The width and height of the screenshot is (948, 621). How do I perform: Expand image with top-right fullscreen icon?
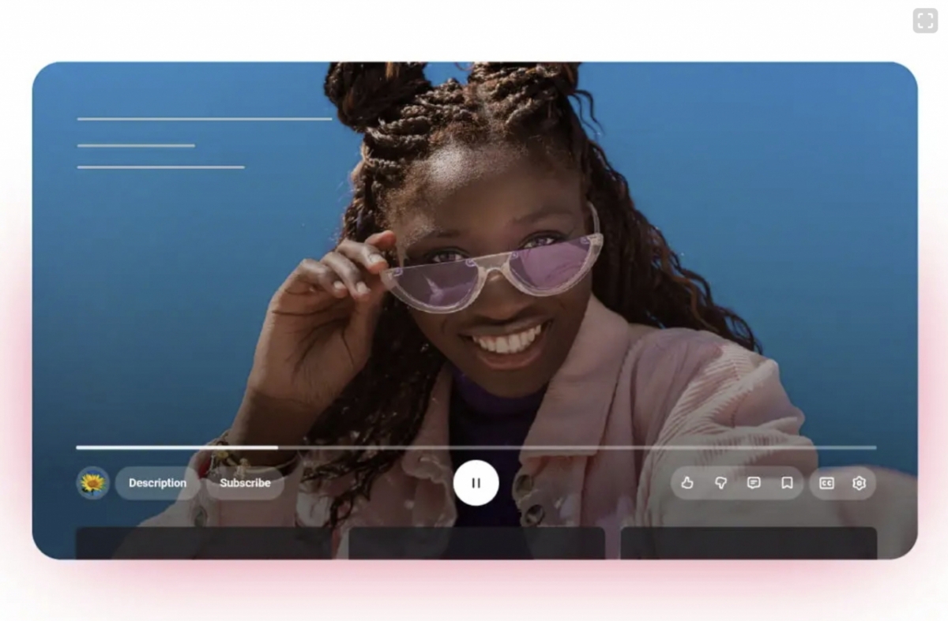point(925,21)
